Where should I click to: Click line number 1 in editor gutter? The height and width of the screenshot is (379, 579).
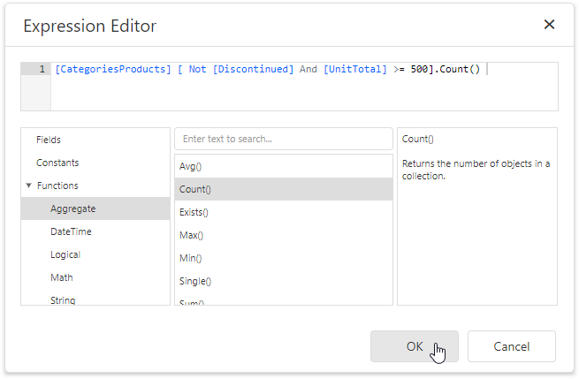40,69
